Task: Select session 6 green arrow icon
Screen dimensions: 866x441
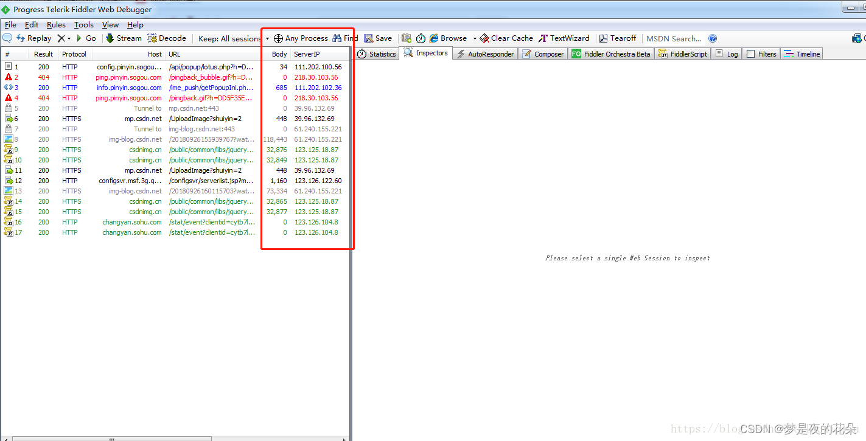Action: click(x=9, y=119)
